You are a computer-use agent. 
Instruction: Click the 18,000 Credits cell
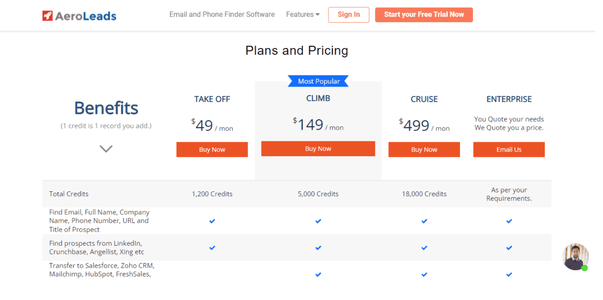(424, 194)
